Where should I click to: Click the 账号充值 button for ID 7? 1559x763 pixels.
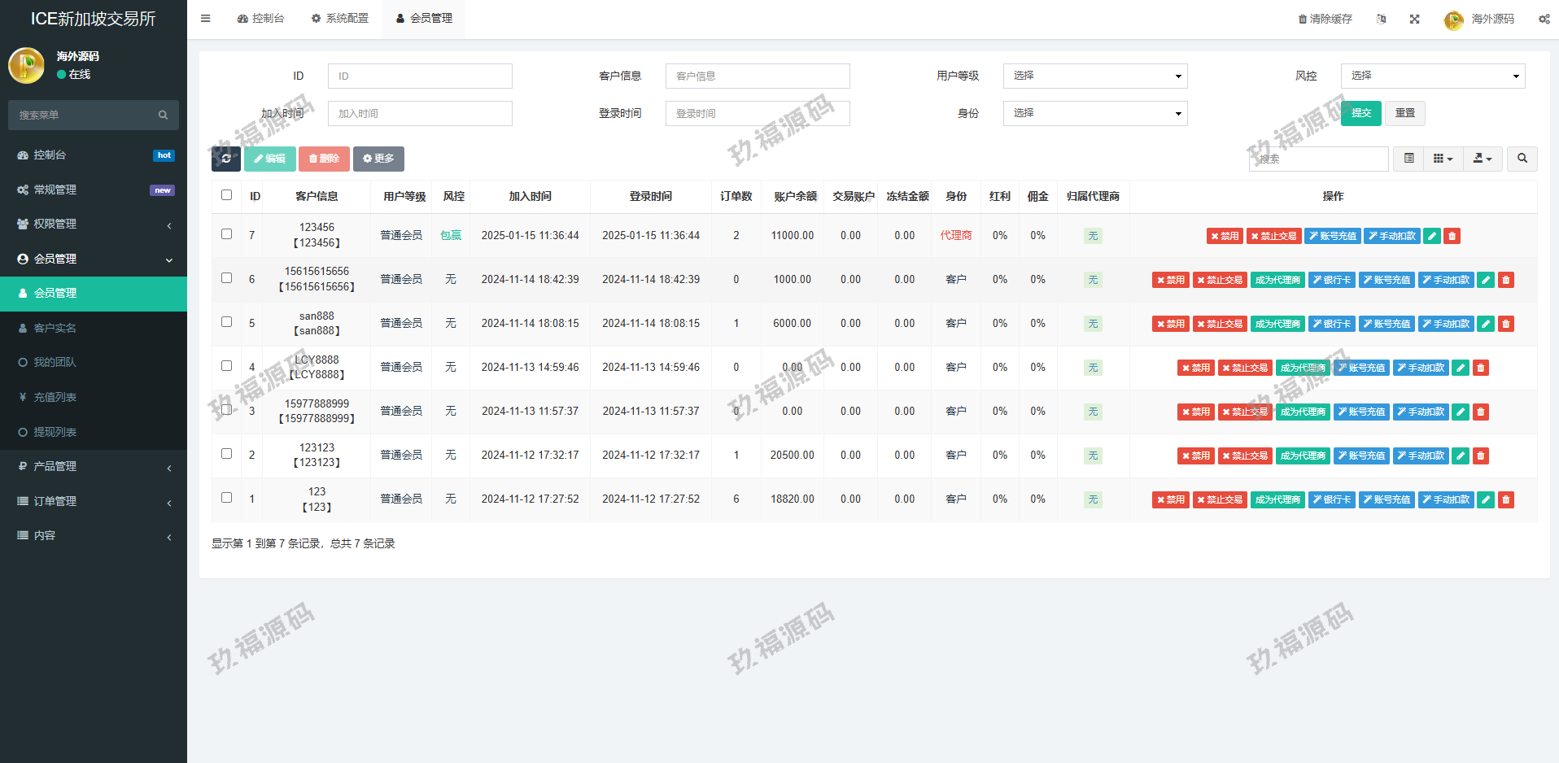coord(1332,236)
